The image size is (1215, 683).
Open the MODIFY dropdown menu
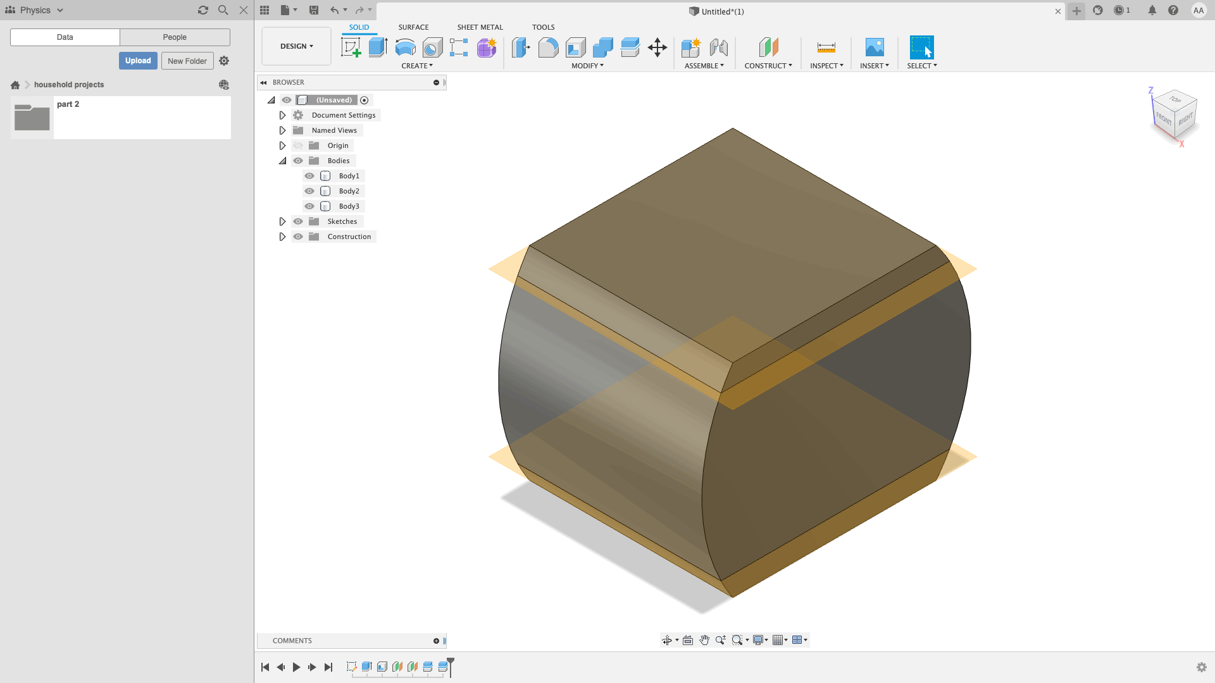tap(587, 66)
